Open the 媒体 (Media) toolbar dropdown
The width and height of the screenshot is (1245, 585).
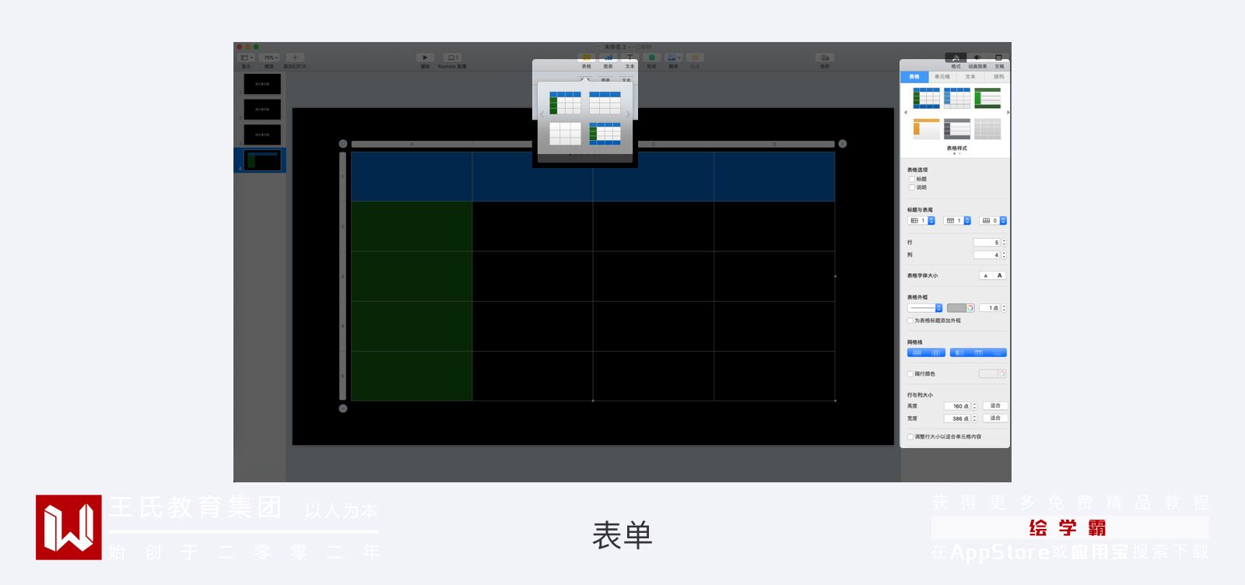tap(674, 58)
